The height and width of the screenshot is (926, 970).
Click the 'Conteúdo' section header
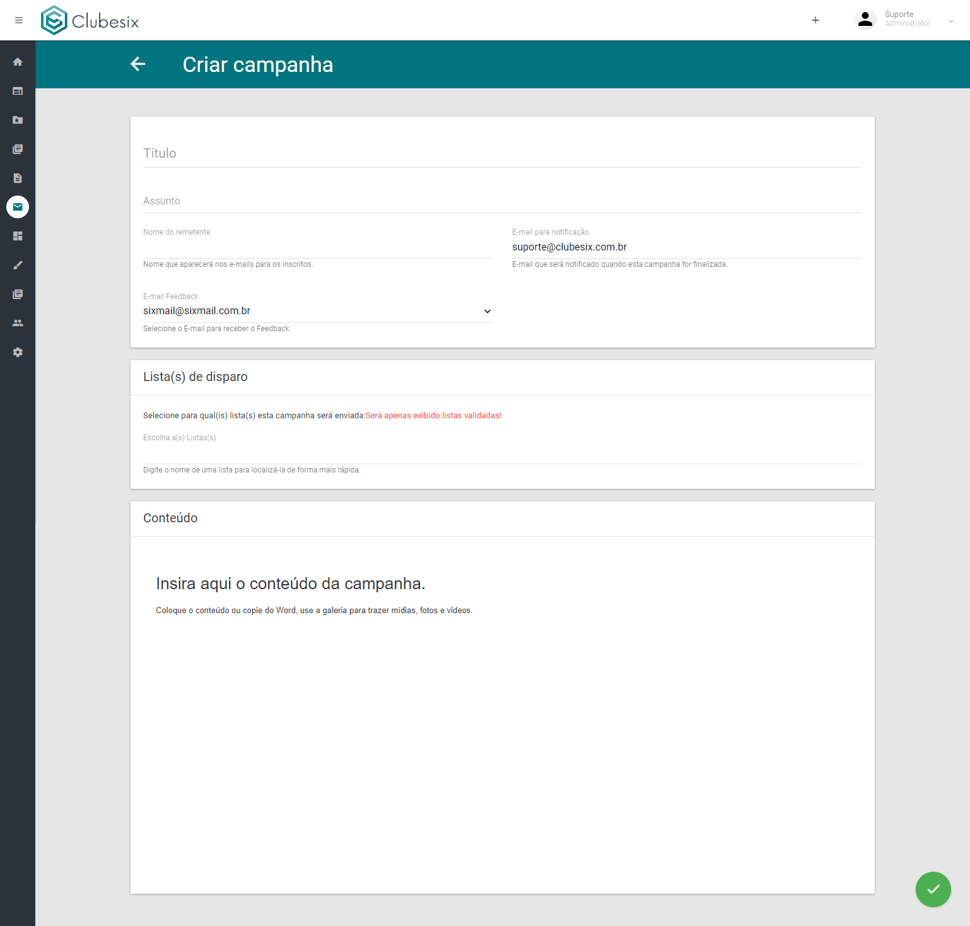point(170,518)
